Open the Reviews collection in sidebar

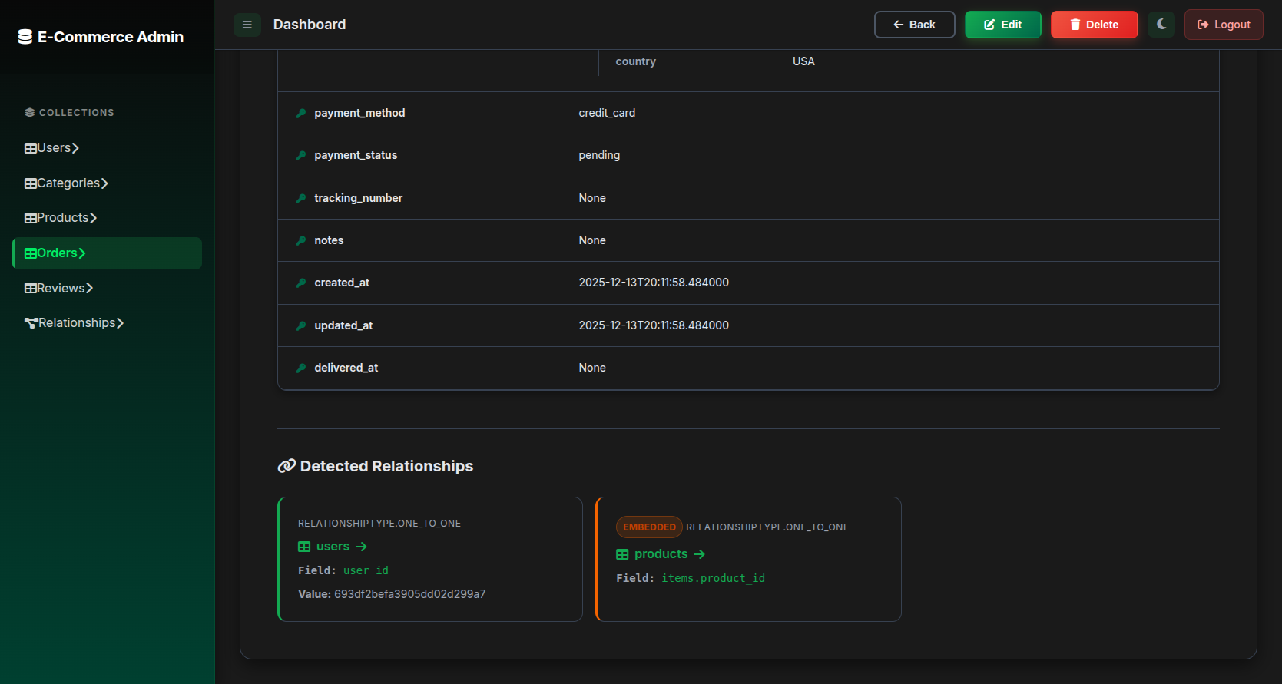[x=61, y=288]
